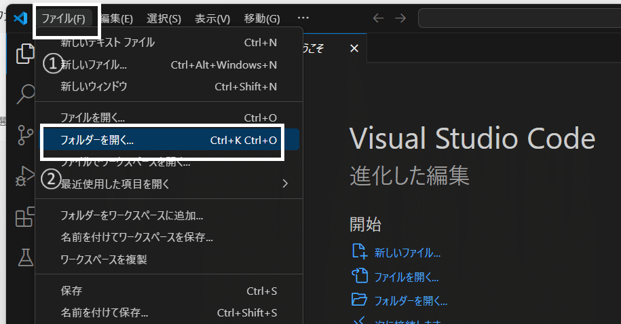Click the ファイルを開く... link under 開始
The width and height of the screenshot is (621, 324).
coord(407,277)
